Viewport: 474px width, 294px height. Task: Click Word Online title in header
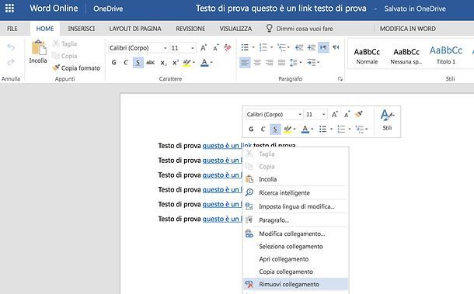[54, 9]
